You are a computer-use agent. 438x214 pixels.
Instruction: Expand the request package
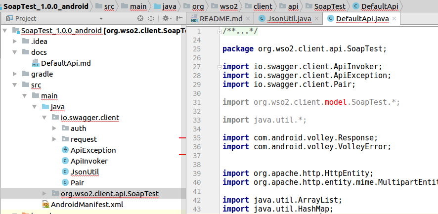(54, 139)
